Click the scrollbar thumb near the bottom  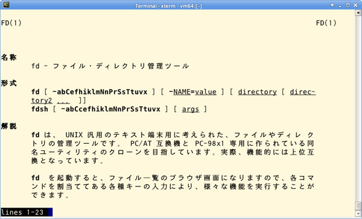[358, 206]
